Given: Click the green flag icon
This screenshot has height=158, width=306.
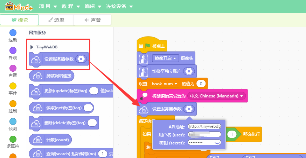Looking at the screenshot, I should (148, 46).
